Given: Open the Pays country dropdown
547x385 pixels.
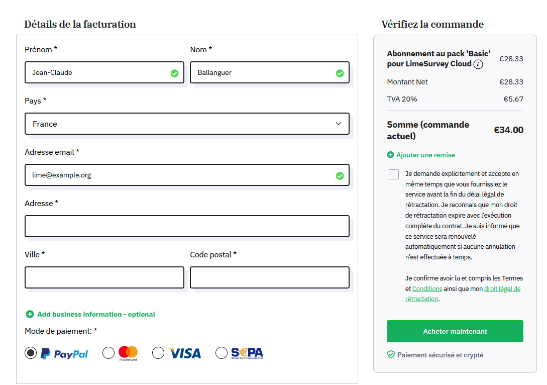Looking at the screenshot, I should pyautogui.click(x=187, y=124).
